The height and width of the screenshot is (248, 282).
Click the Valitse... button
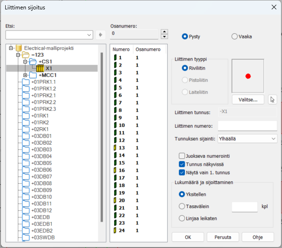coord(248,99)
